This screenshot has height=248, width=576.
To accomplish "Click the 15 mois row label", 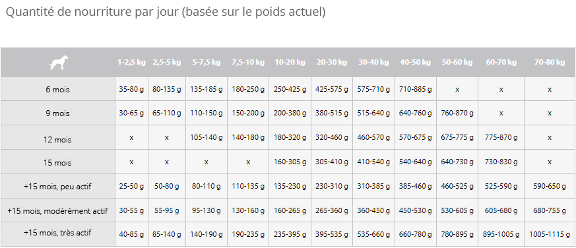I will coord(57,163).
